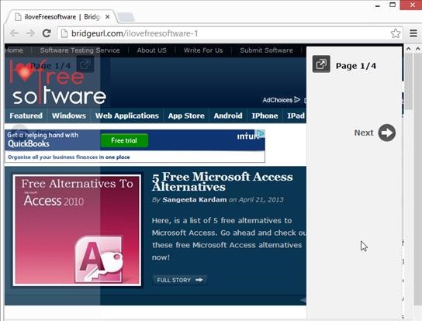Image resolution: width=422 pixels, height=321 pixels.
Task: Select the Android category tab
Action: pos(228,116)
